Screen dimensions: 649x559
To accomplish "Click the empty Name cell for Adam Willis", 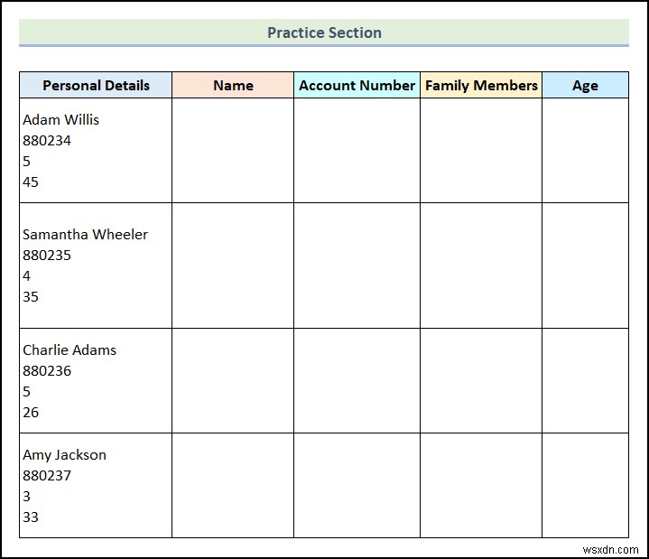I will 233,150.
